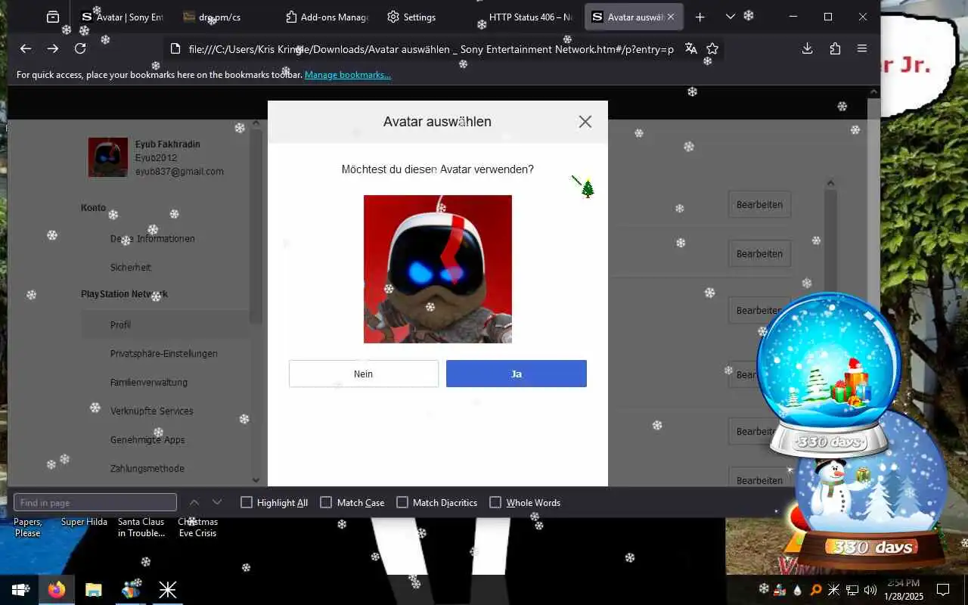Screen dimensions: 968x605
Task: Switch to the Avatar | Sony Ent tab
Action: point(123,17)
